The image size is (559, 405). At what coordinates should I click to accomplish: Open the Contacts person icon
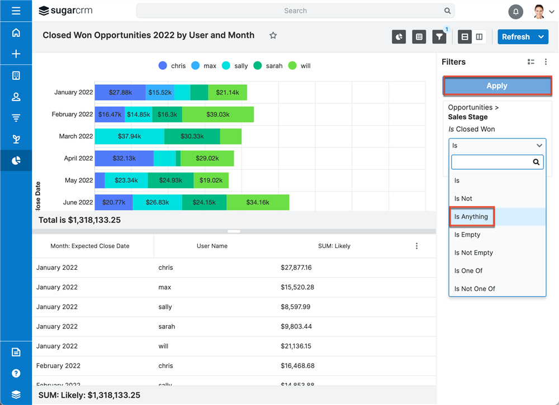pyautogui.click(x=16, y=97)
